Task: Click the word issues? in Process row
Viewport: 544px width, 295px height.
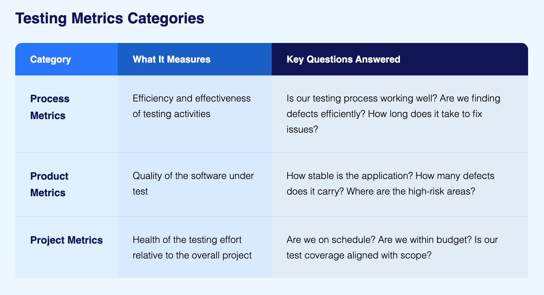Action: point(302,129)
